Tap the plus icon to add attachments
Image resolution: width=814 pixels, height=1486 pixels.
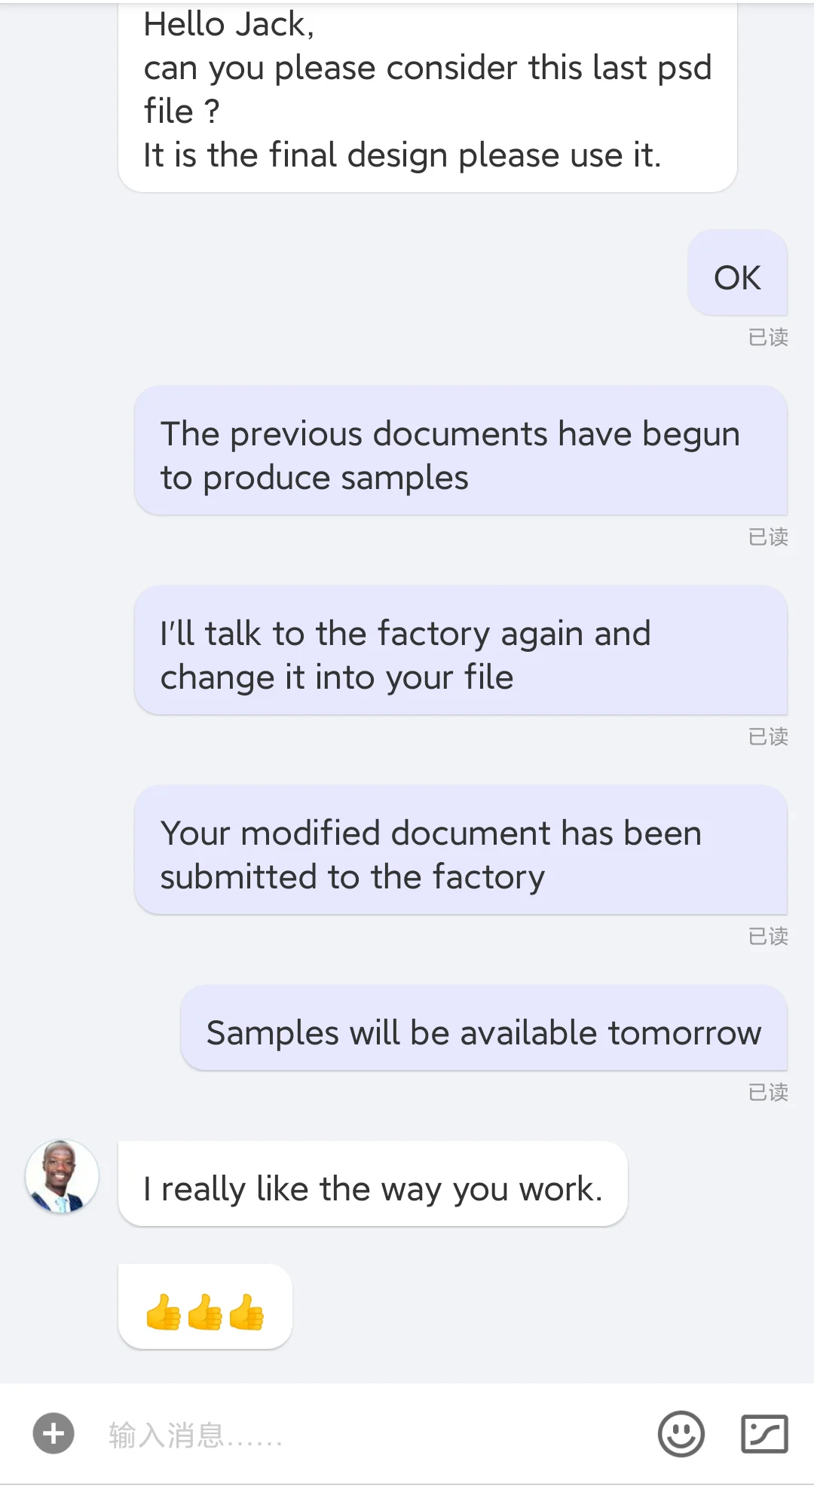click(54, 1433)
